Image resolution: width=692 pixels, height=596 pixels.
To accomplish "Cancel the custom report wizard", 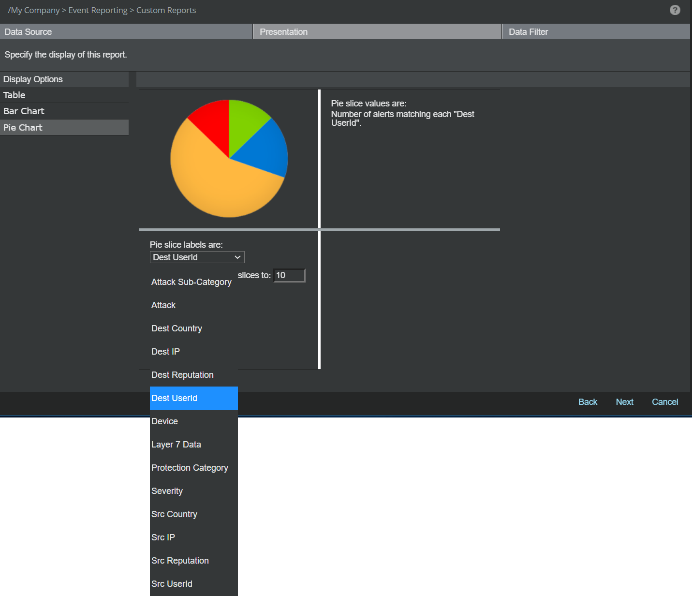I will pos(665,402).
